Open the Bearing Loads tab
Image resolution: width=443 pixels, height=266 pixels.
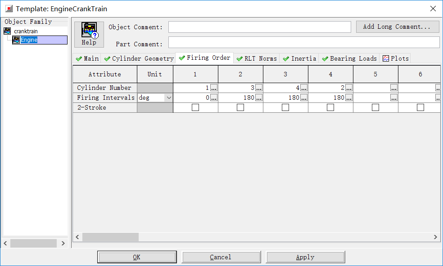pyautogui.click(x=349, y=58)
